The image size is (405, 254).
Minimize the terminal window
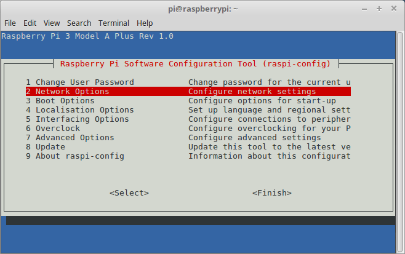(365, 9)
